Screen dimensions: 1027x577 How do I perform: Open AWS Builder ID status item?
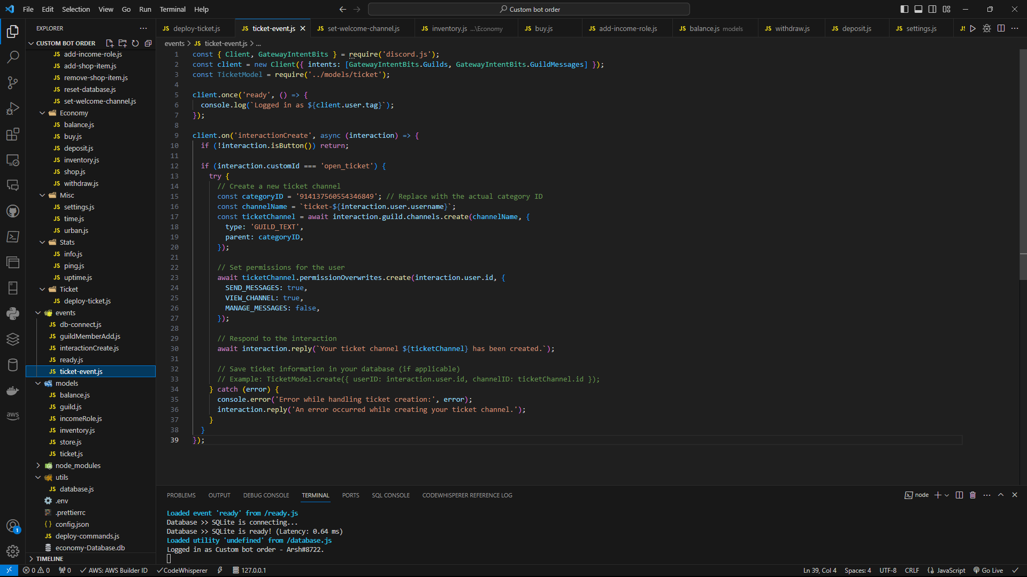(x=113, y=571)
